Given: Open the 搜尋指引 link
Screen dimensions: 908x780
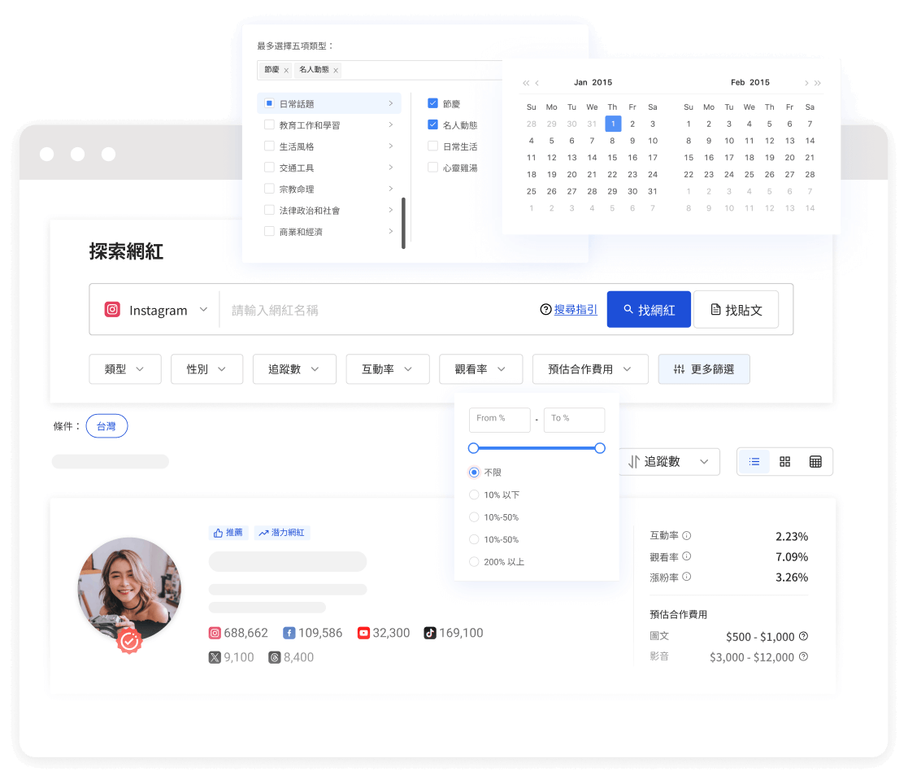Looking at the screenshot, I should click(576, 309).
